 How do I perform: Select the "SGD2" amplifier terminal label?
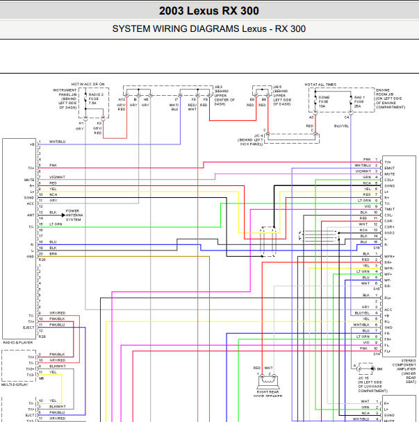tap(389, 233)
